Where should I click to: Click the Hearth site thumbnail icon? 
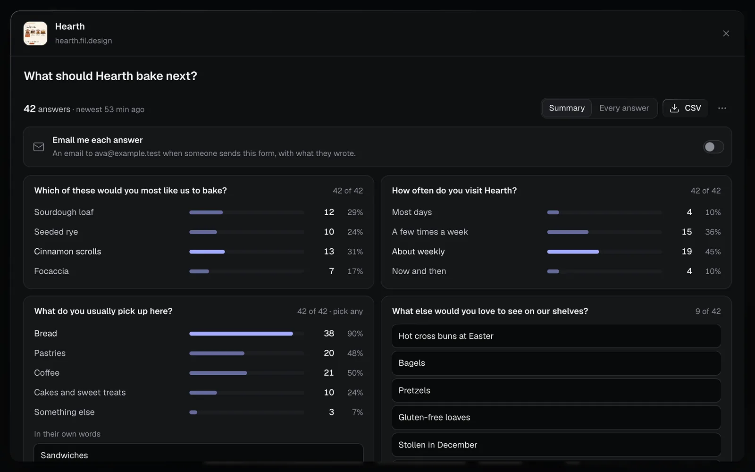tap(35, 34)
